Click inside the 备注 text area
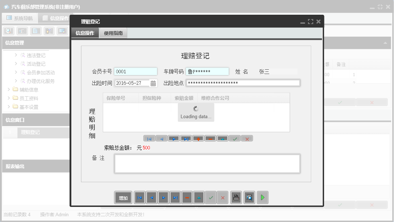The image size is (394, 222). point(207,163)
